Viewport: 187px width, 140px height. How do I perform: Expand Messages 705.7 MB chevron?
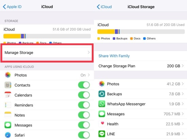(183, 114)
